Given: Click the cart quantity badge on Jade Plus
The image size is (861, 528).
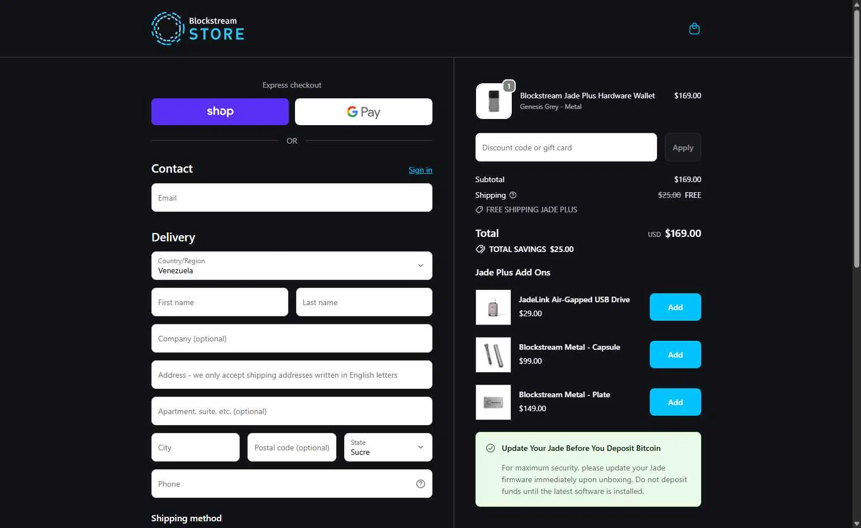Looking at the screenshot, I should 509,86.
